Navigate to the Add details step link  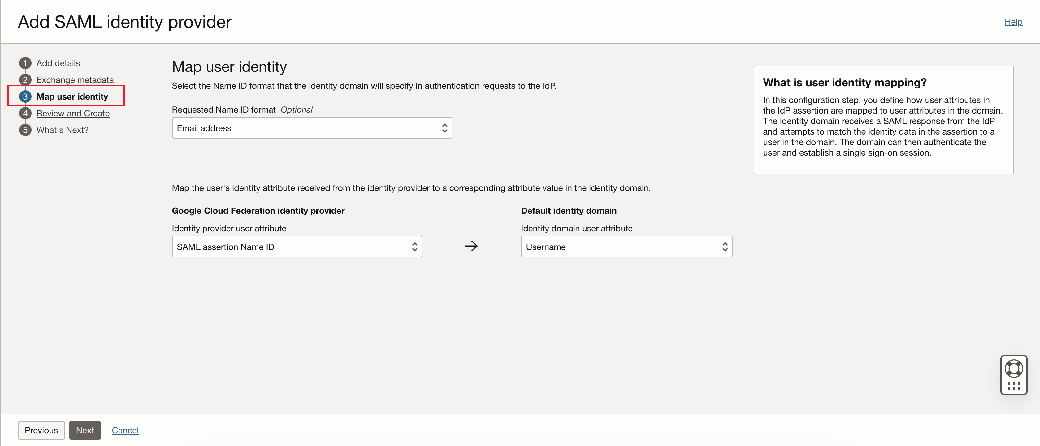(58, 63)
